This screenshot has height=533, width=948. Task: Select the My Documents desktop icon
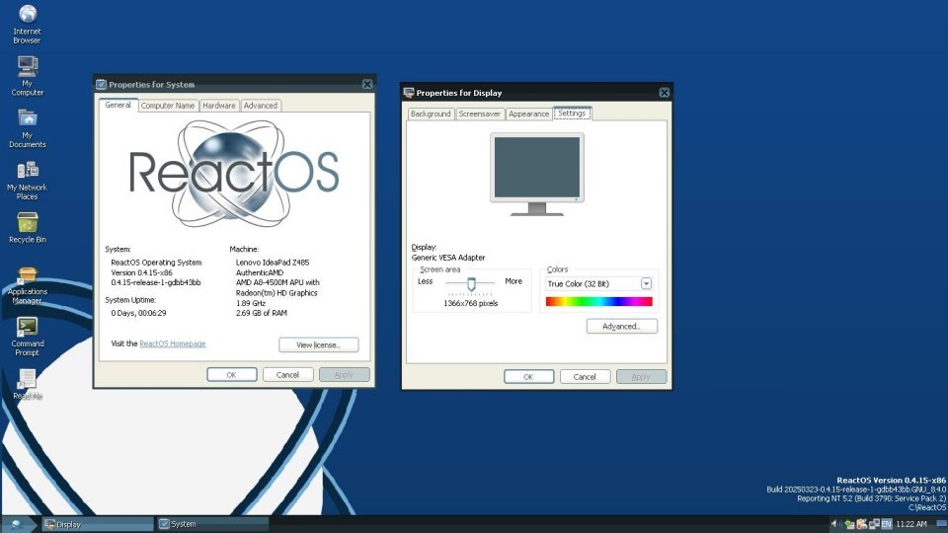(28, 128)
